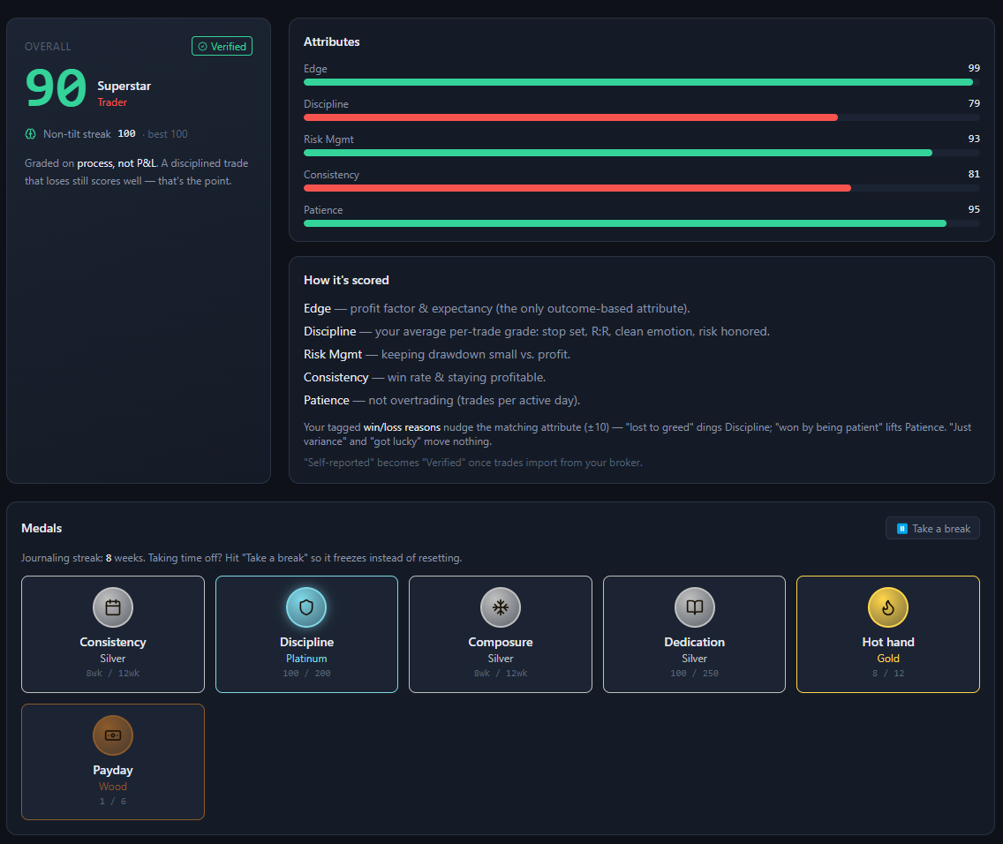The height and width of the screenshot is (844, 1003).
Task: Click the Patience progress bar
Action: (642, 223)
